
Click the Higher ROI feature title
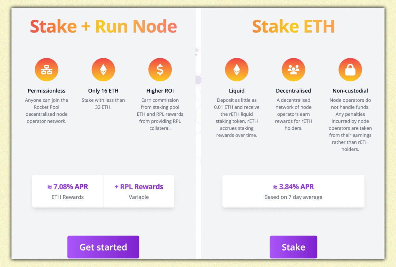click(160, 91)
